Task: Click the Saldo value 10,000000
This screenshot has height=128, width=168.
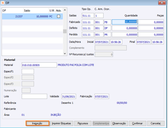Action: coord(42,16)
